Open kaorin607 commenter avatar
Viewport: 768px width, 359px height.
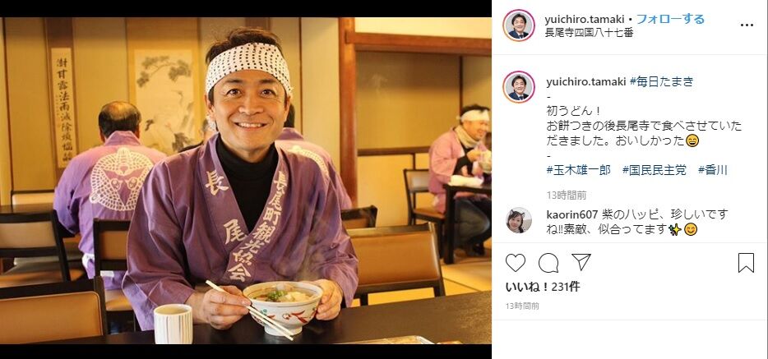[x=519, y=221]
